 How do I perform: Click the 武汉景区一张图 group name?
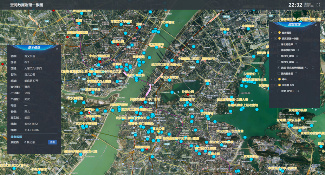point(290,39)
